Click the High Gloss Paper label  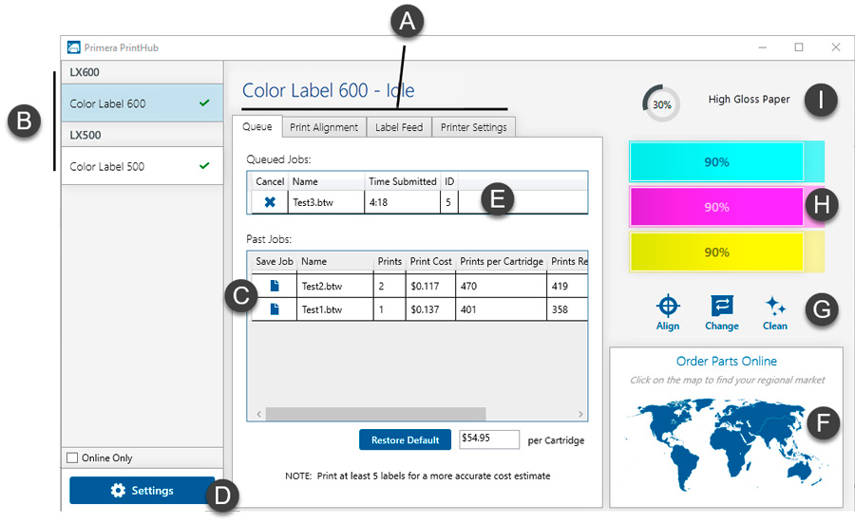pos(749,99)
